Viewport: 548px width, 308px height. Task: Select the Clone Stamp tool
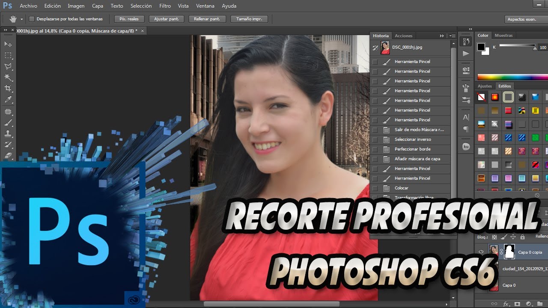8,134
